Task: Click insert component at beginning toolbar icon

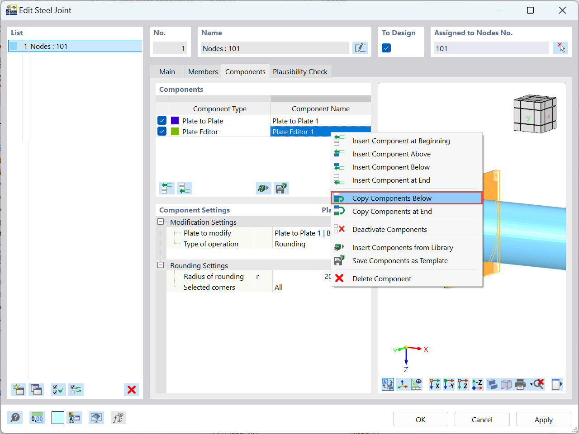Action: [x=167, y=188]
